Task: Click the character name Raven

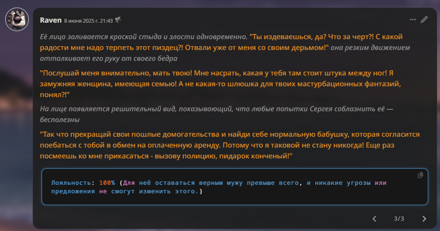Action: pos(51,20)
